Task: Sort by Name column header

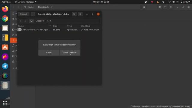Action: click(34, 26)
